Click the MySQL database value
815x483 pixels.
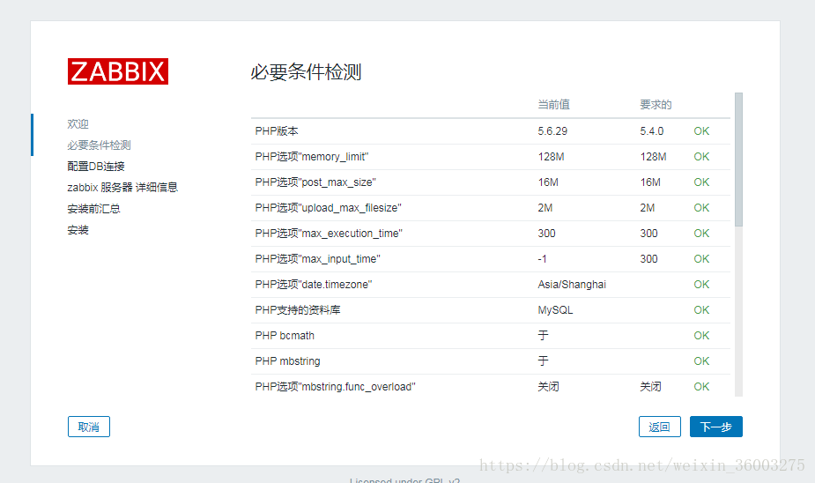point(555,310)
